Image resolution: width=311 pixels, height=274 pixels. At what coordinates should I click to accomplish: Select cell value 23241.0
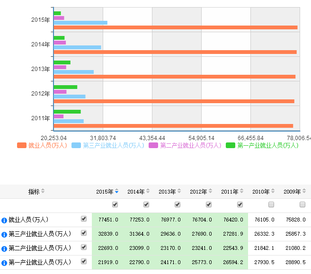[x=202, y=248]
